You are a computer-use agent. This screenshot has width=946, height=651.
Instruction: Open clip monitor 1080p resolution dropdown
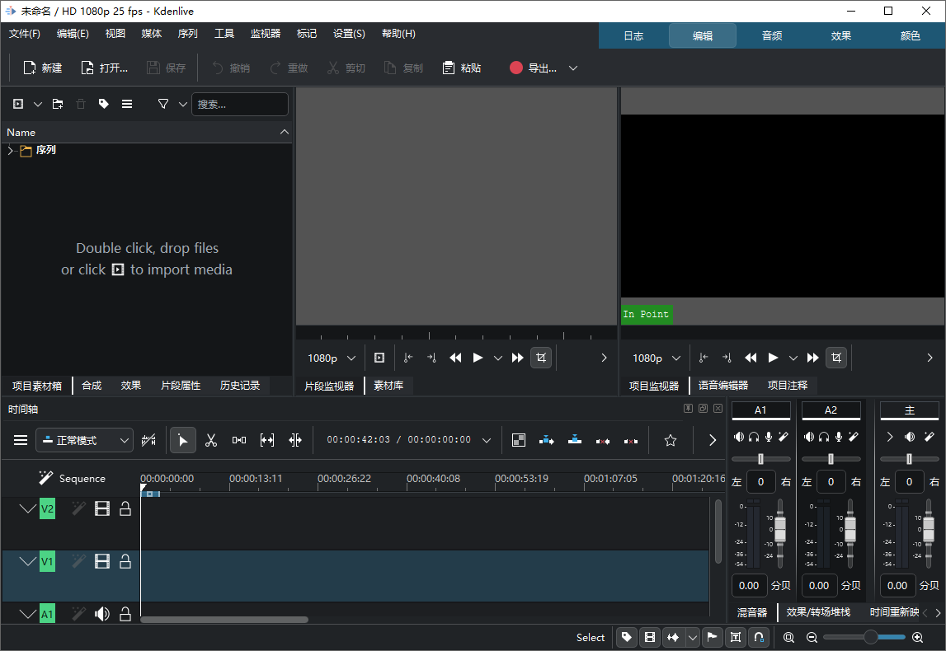click(332, 358)
